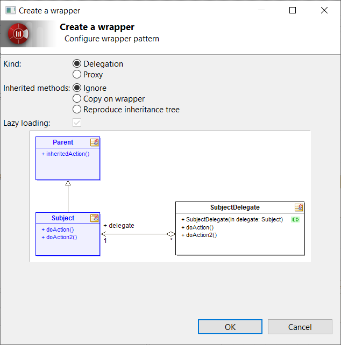Dismiss dialog with Cancel button
The height and width of the screenshot is (345, 341).
[x=300, y=327]
